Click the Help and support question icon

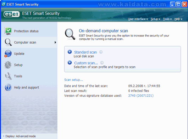8,87
